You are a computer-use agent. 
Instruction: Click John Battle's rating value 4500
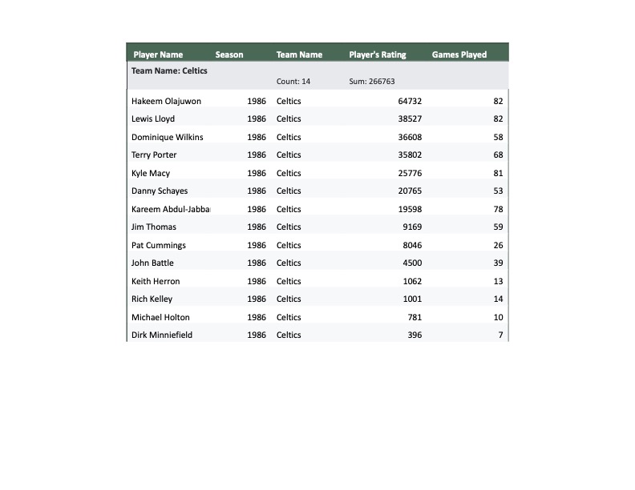tap(412, 263)
